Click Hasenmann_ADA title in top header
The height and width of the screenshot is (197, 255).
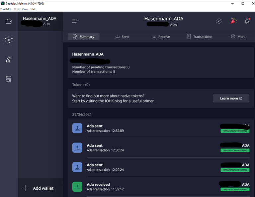point(164,19)
